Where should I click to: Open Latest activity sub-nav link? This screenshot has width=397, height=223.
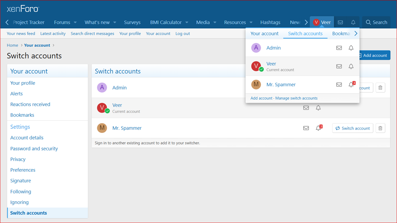tap(53, 34)
